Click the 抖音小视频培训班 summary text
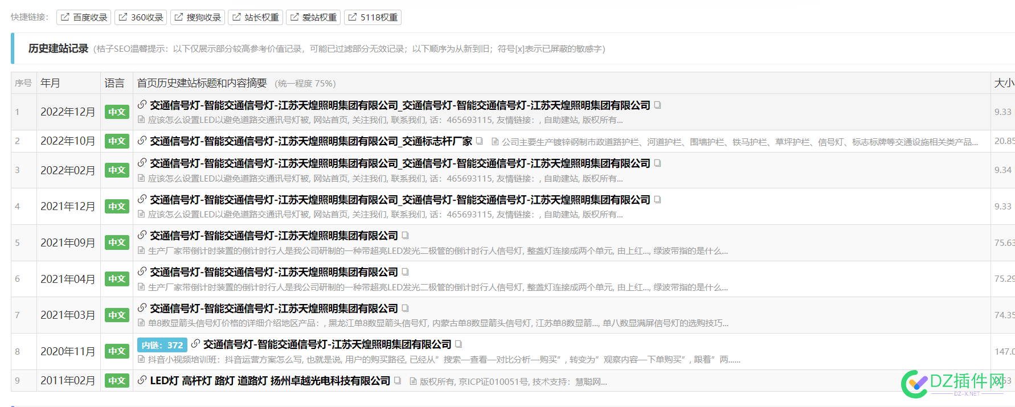This screenshot has width=1015, height=407. pyautogui.click(x=444, y=360)
